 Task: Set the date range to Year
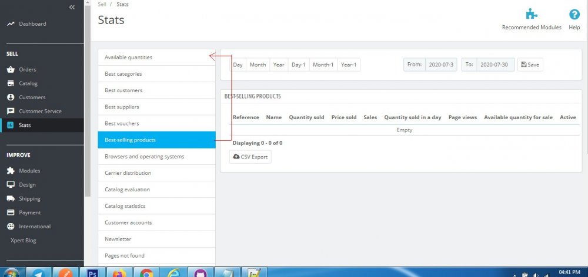(x=279, y=65)
